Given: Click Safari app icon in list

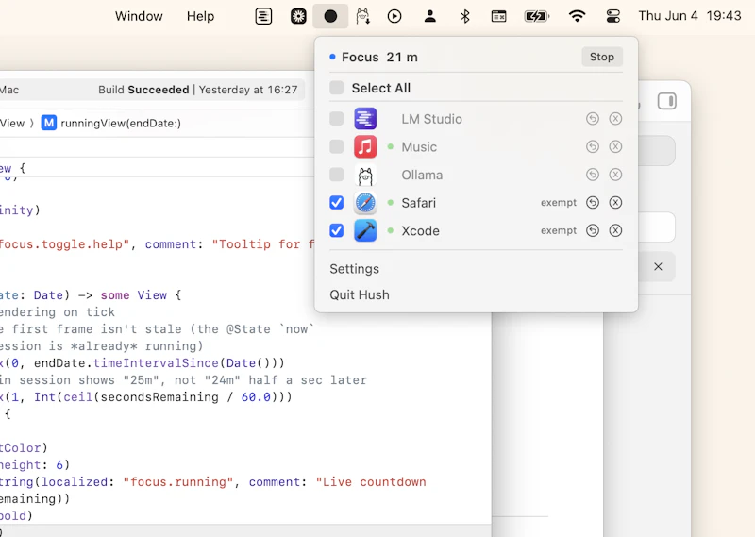Looking at the screenshot, I should point(365,203).
